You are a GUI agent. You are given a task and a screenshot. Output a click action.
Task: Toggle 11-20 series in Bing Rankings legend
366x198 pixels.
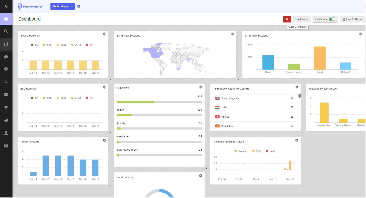click(x=61, y=98)
